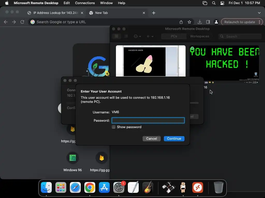The height and width of the screenshot is (198, 265).
Task: Open Microsoft Remote Desktop from the Dock
Action: 197,187
